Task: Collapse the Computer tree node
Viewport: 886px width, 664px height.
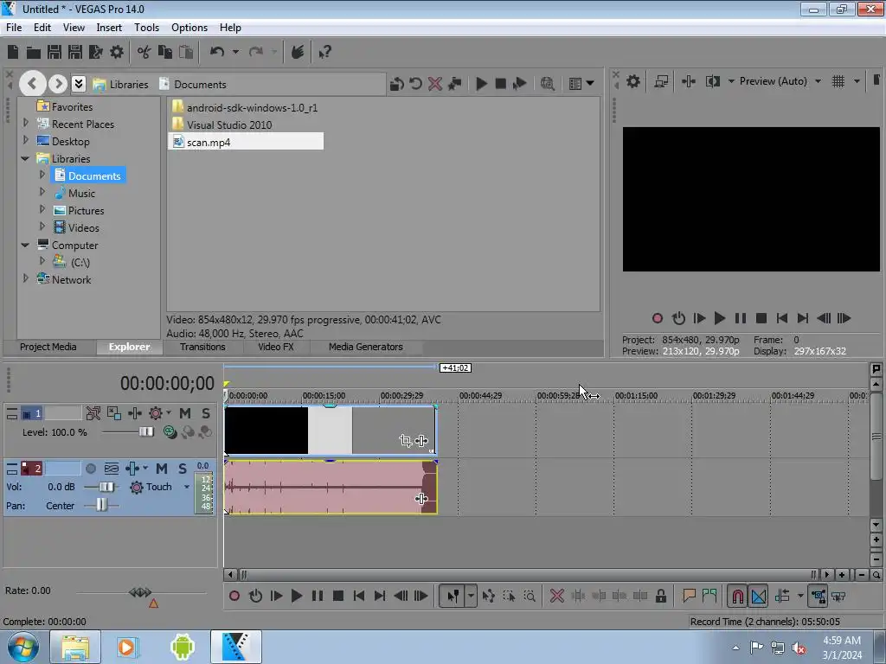Action: click(25, 245)
